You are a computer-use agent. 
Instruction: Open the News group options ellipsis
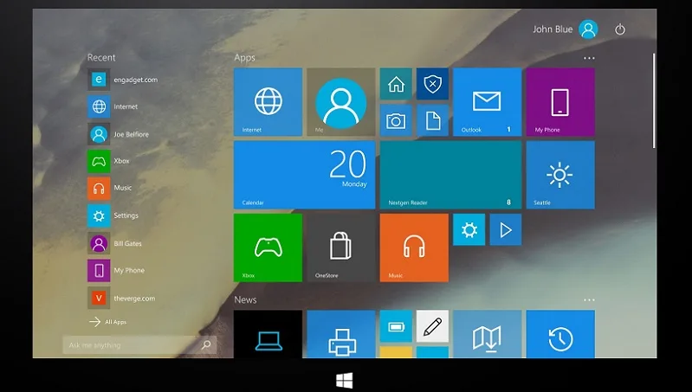tap(589, 300)
